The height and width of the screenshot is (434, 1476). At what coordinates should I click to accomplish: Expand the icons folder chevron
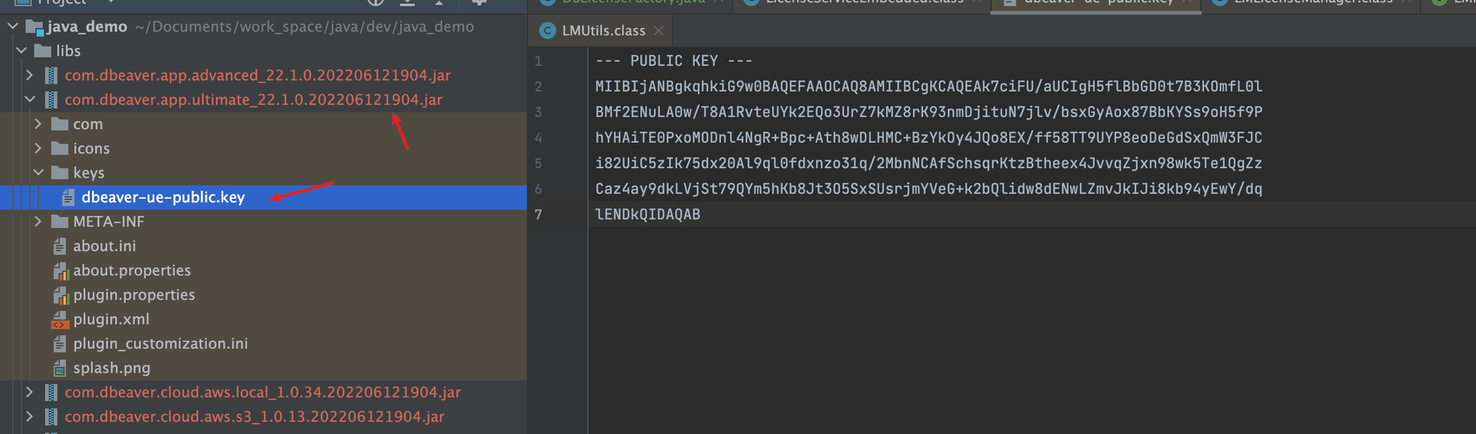click(38, 148)
